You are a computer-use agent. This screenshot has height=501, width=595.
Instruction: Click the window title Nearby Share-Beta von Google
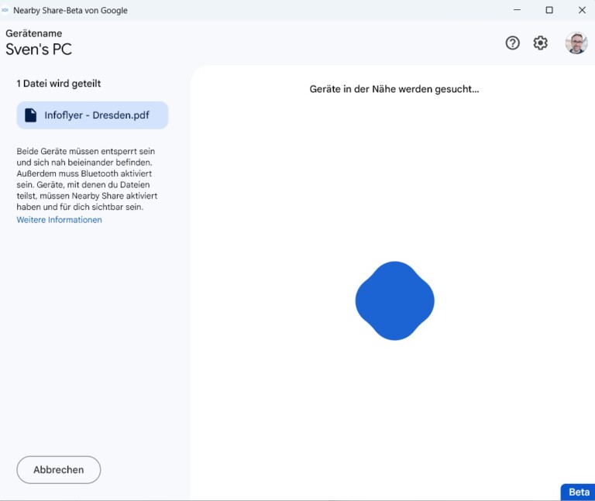(x=71, y=10)
